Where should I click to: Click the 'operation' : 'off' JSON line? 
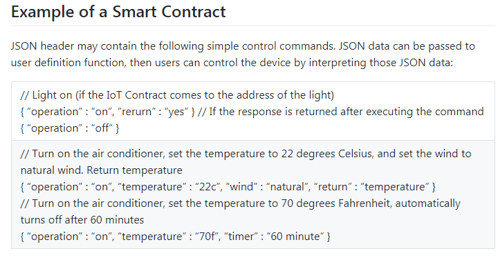pyautogui.click(x=70, y=128)
